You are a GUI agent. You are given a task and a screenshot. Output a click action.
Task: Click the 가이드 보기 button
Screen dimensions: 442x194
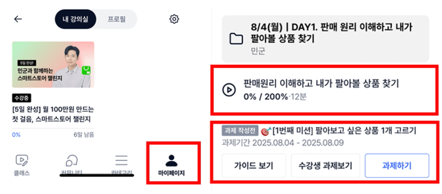pos(254,166)
